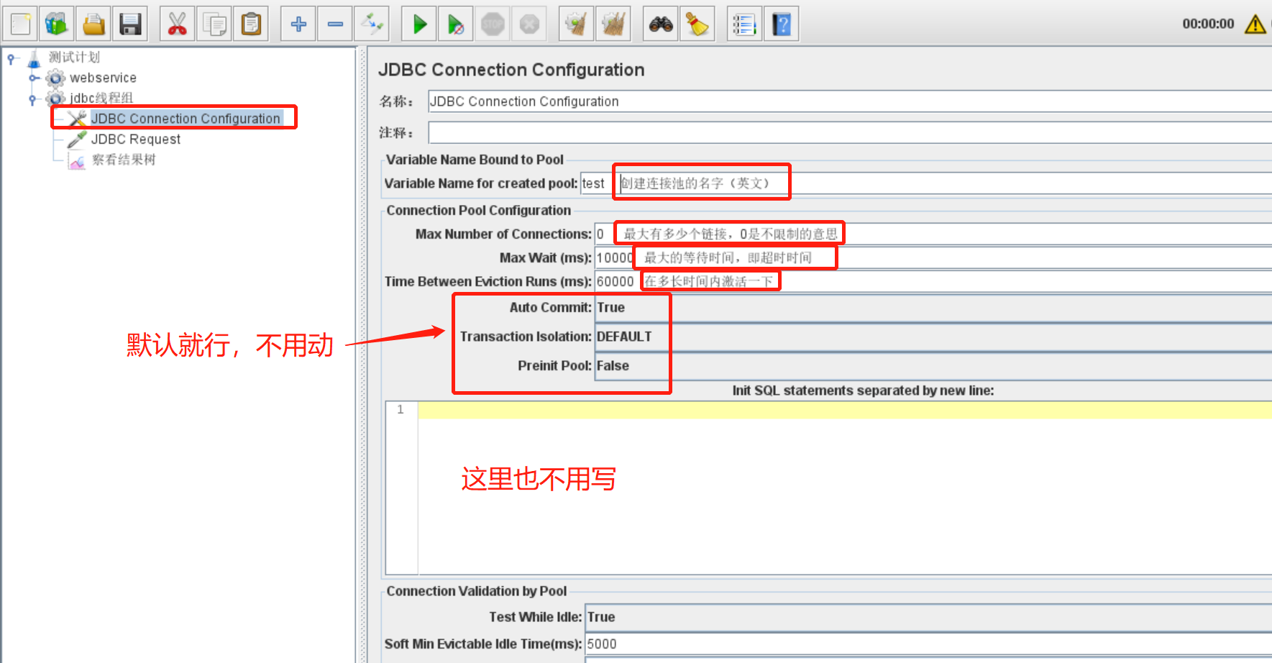Click Soft Min Evictable Idle Time field
Image resolution: width=1272 pixels, height=663 pixels.
(928, 644)
